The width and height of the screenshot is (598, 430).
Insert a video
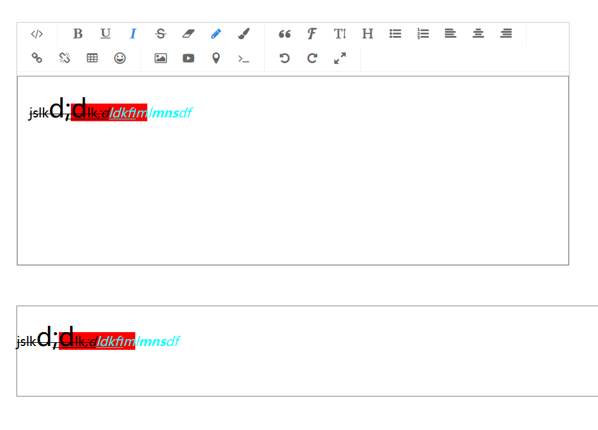[x=188, y=58]
